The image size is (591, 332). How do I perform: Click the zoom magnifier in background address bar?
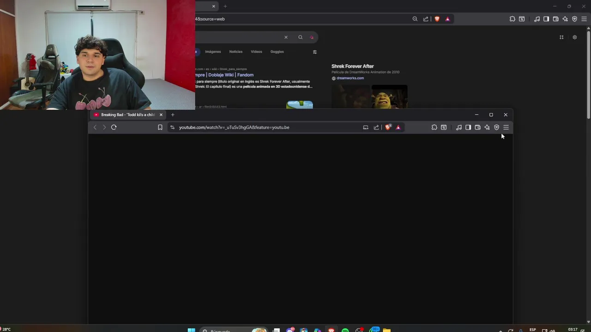pos(415,19)
